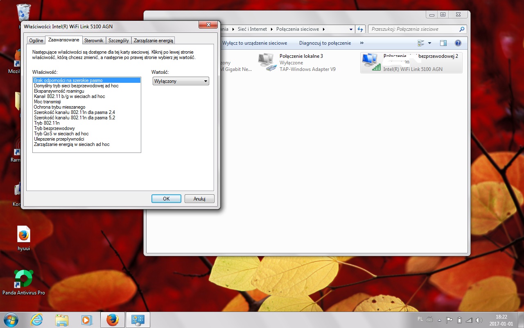Select Moc transmisji in the property list
This screenshot has width=524, height=328.
tap(47, 102)
